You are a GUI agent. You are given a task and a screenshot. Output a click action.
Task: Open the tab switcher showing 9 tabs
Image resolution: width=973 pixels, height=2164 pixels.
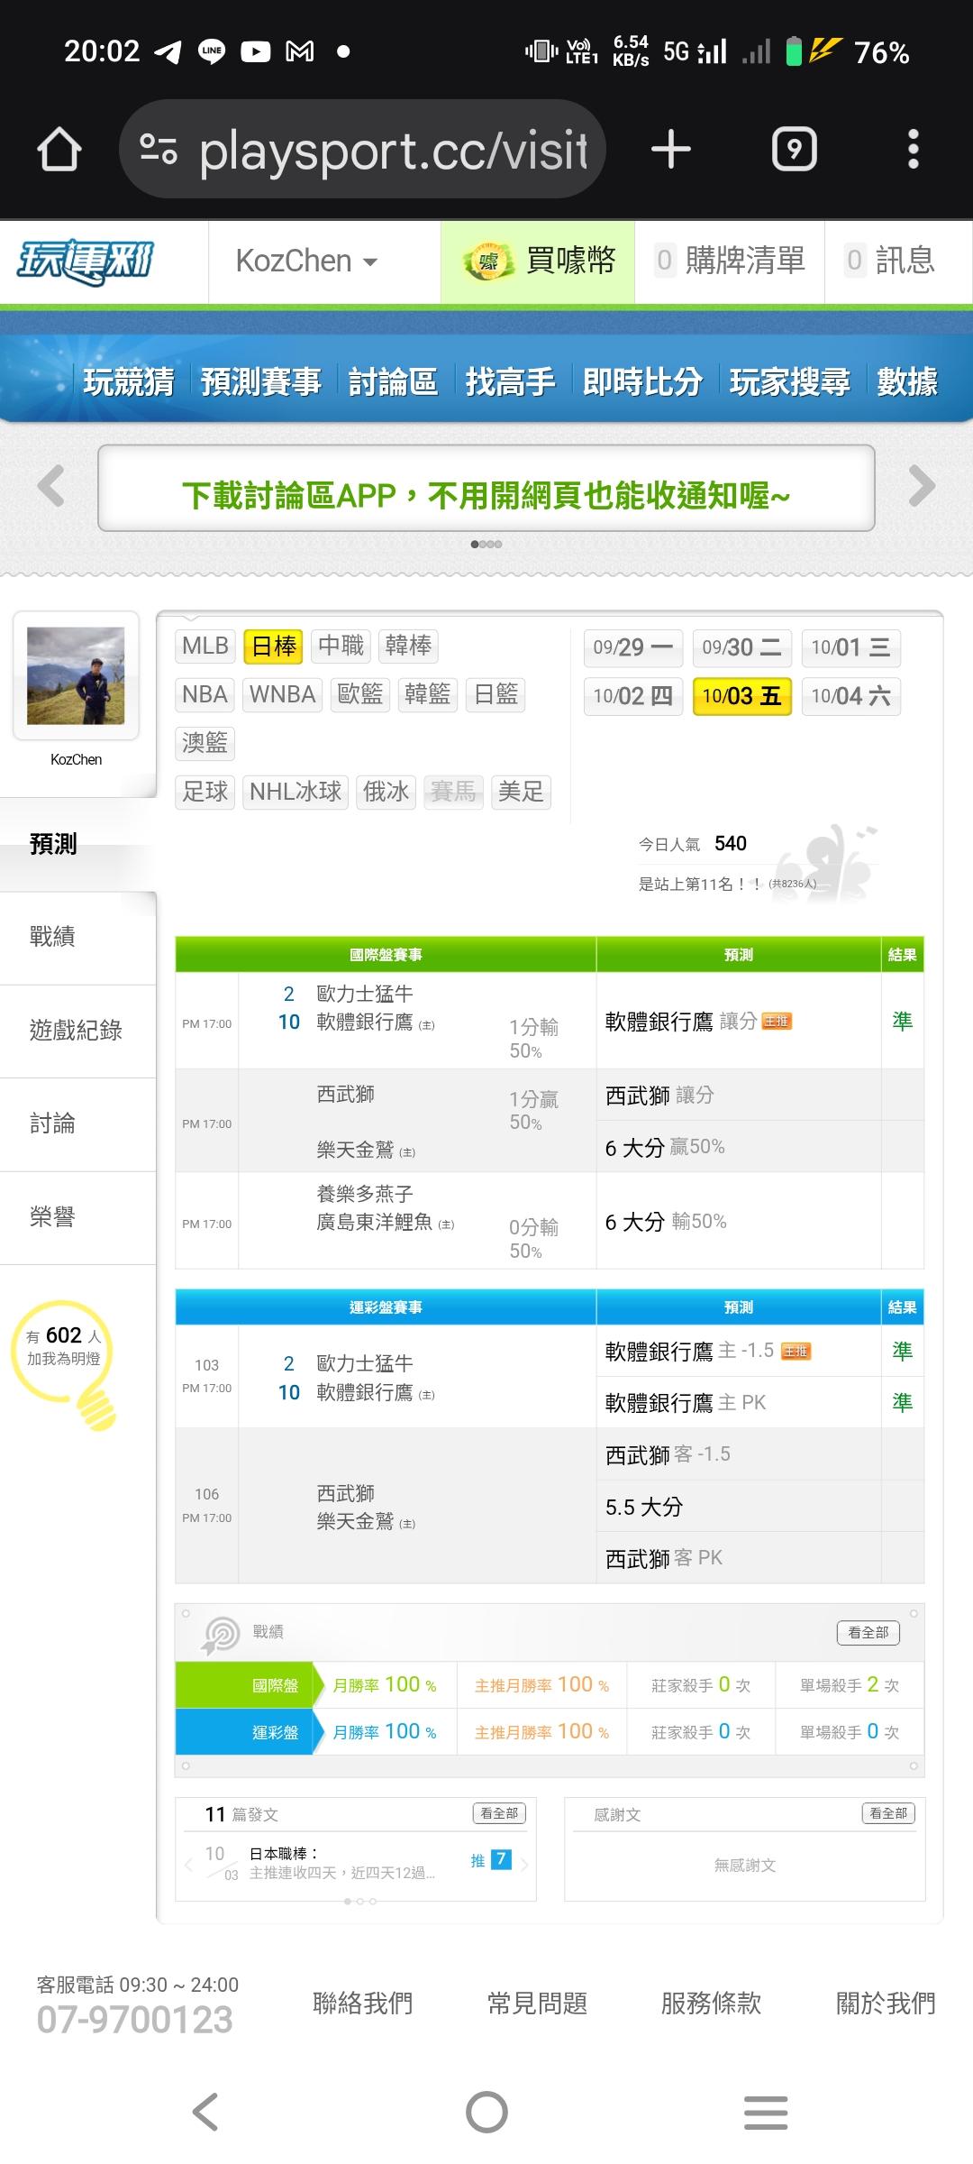coord(795,149)
